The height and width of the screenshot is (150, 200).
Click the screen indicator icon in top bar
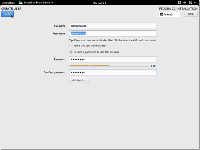(x=180, y=2)
